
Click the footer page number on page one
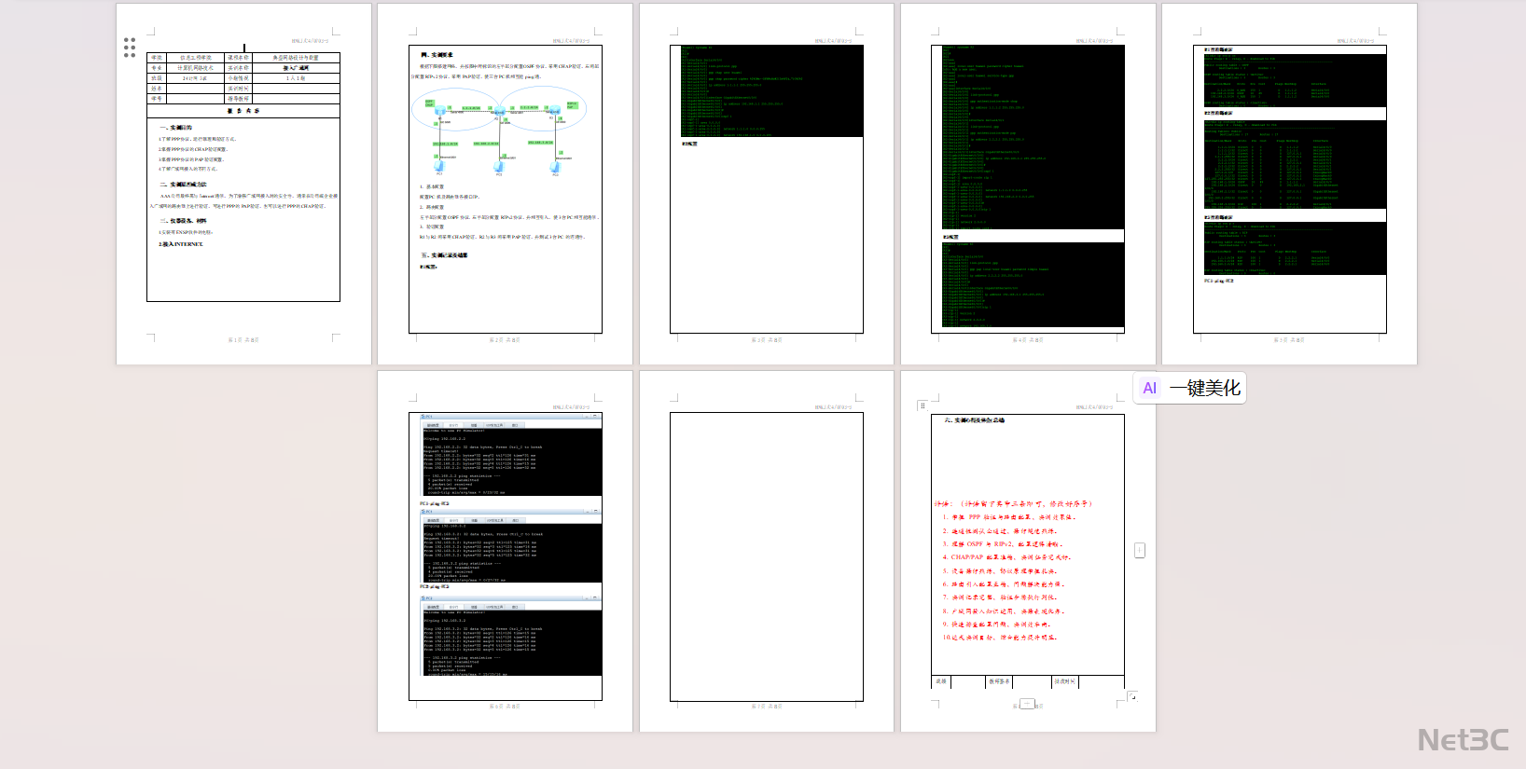point(243,340)
